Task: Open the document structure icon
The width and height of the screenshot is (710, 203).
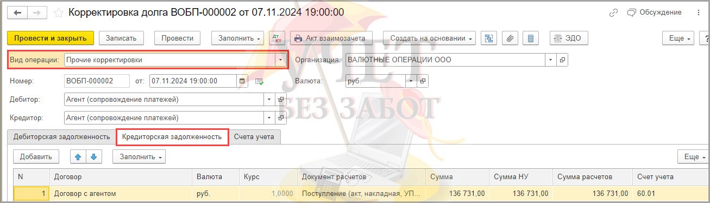Action: pos(490,38)
